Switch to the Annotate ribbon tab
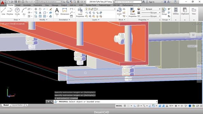203x114 pixels. click(27, 5)
